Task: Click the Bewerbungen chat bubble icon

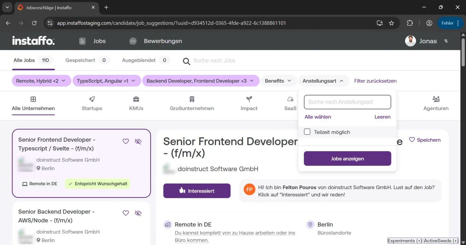Action: pos(133,41)
